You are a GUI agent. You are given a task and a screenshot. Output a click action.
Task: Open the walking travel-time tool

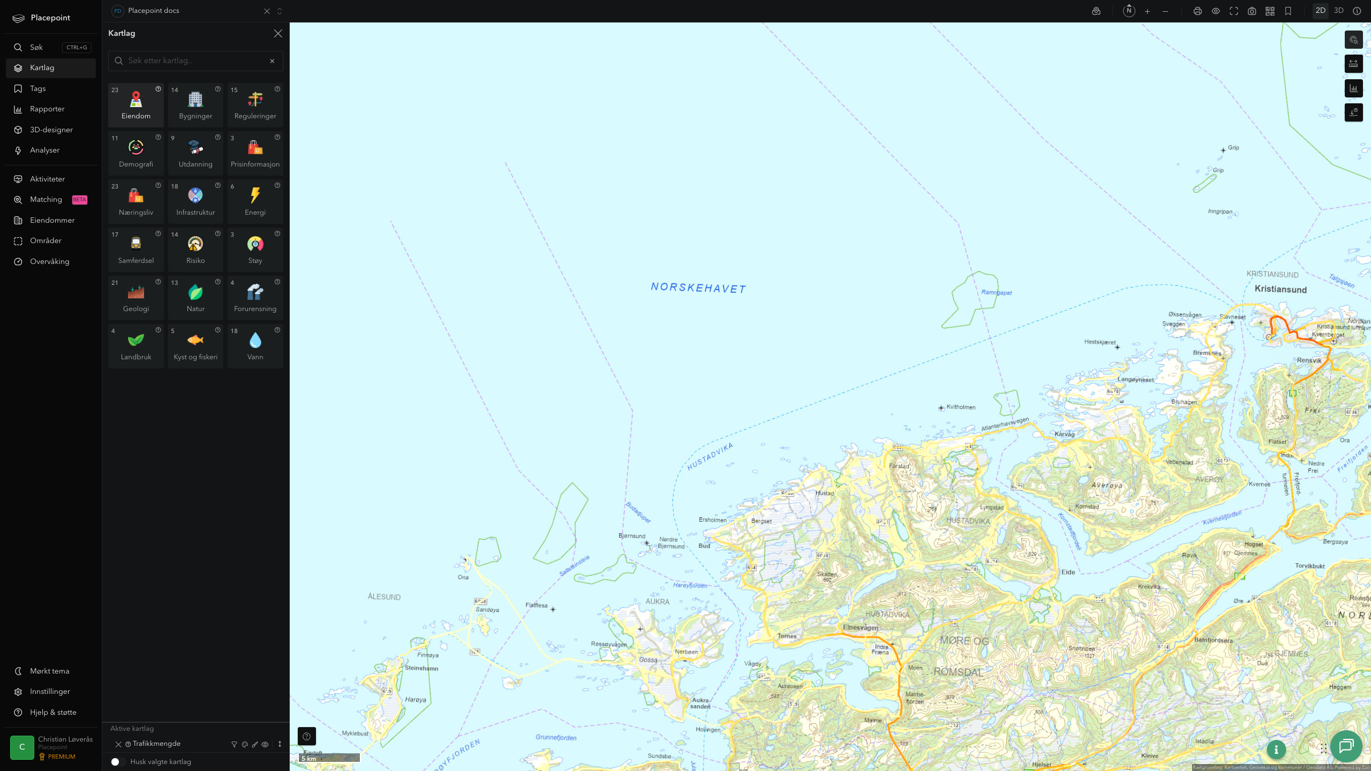[1353, 112]
